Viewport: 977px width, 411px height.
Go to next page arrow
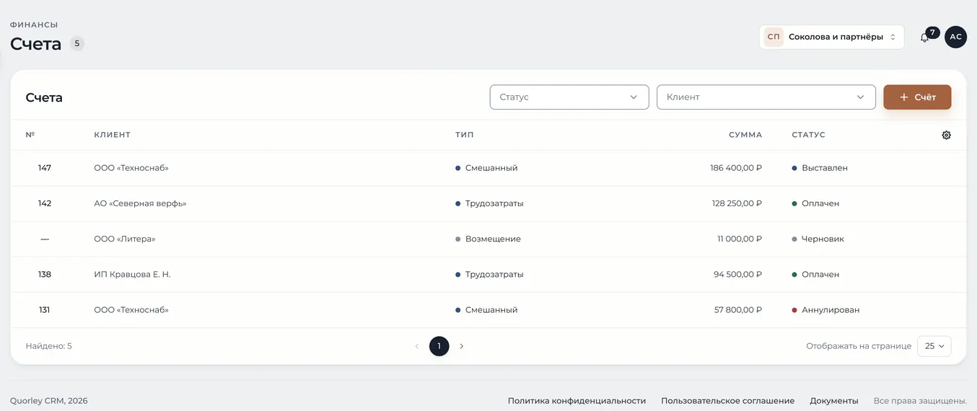(x=462, y=346)
